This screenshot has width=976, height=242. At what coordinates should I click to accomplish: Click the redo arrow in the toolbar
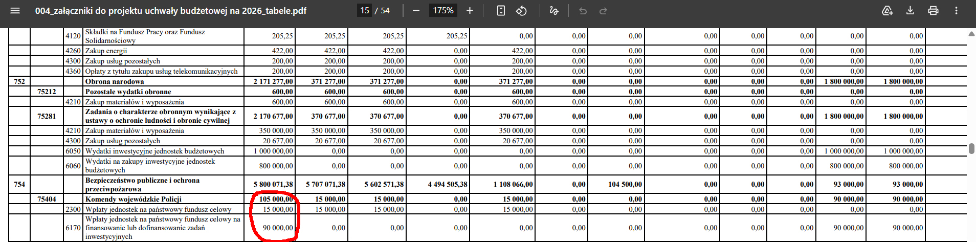tap(603, 11)
